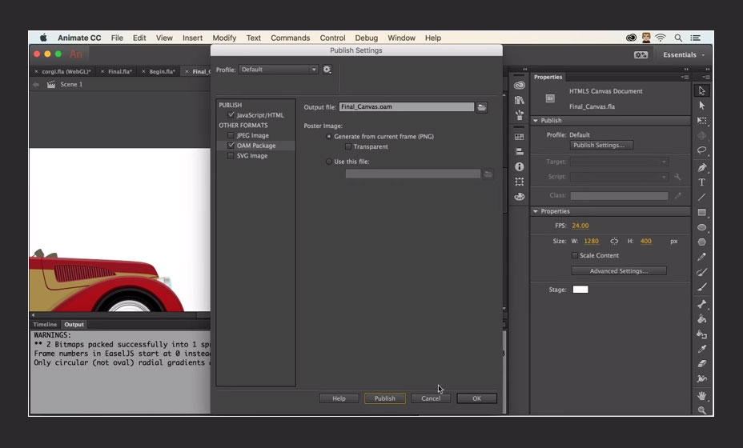743x448 pixels.
Task: Select the Ink Bottle tool
Action: [702, 334]
